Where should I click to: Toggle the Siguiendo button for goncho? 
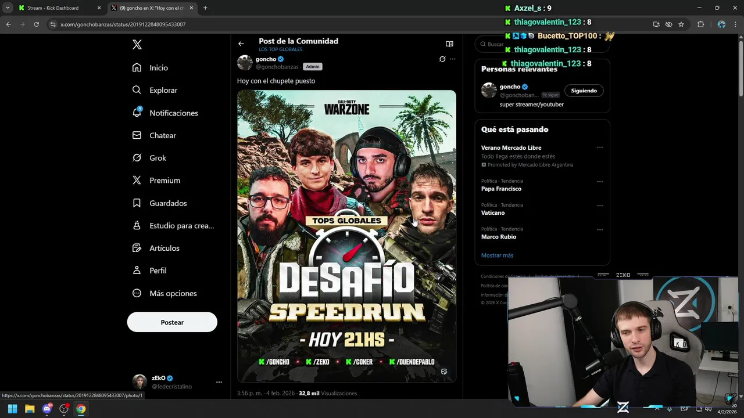tap(584, 91)
